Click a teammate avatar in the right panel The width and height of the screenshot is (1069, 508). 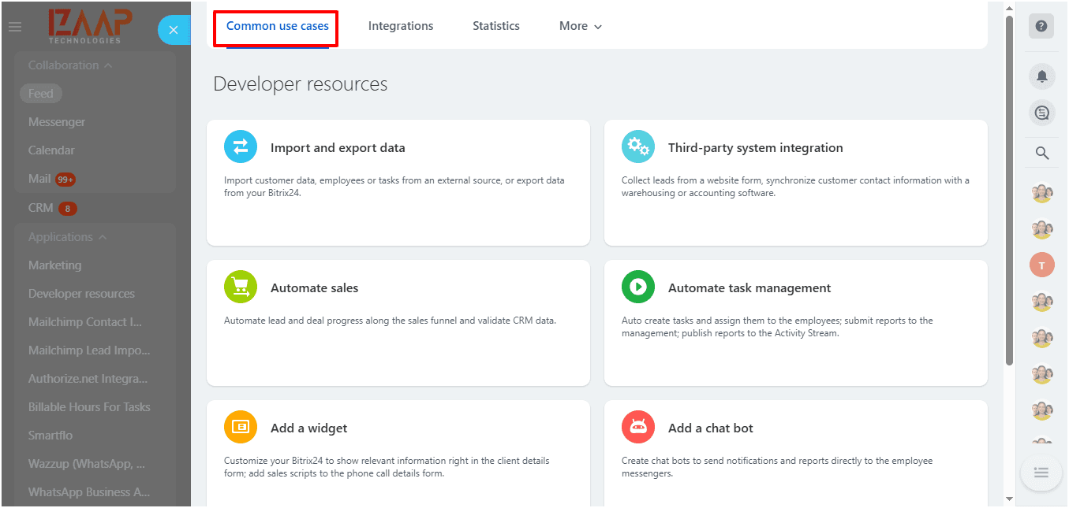click(1041, 193)
